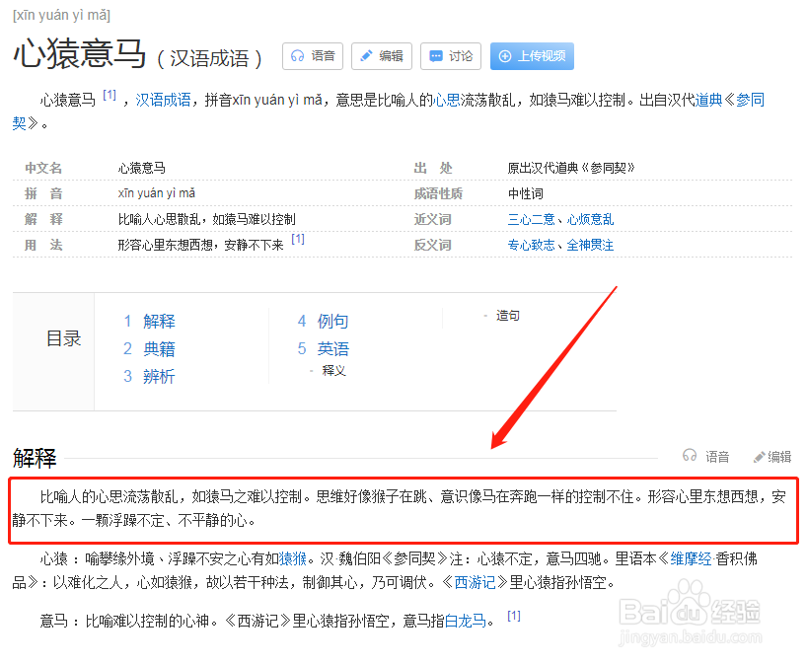
Task: Open 英语 entry in the directory
Action: tap(332, 348)
